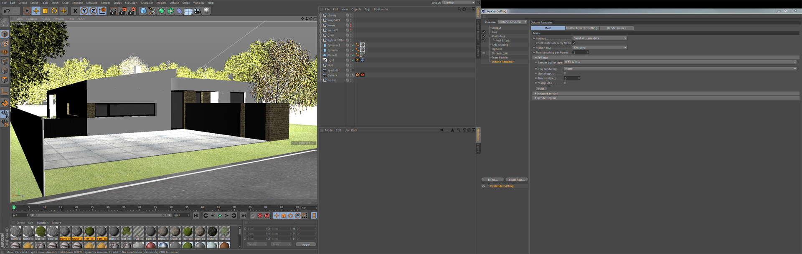Click the Floor environment icon
The width and height of the screenshot is (802, 254).
pyautogui.click(x=188, y=11)
